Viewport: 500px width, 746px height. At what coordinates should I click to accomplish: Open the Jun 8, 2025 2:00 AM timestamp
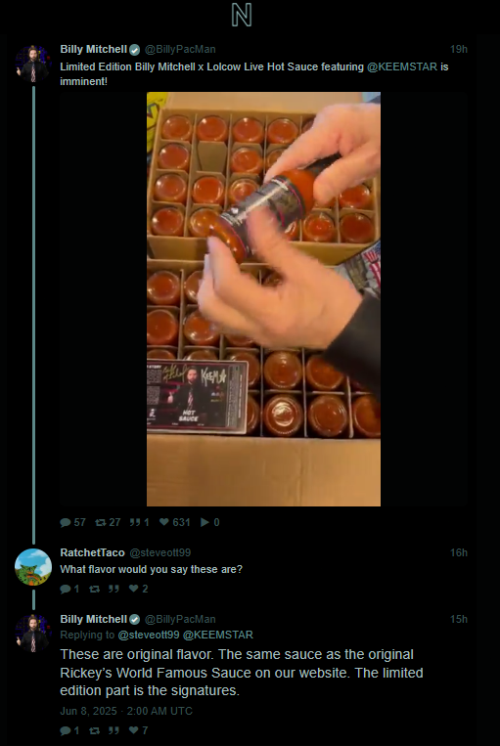coord(126,711)
